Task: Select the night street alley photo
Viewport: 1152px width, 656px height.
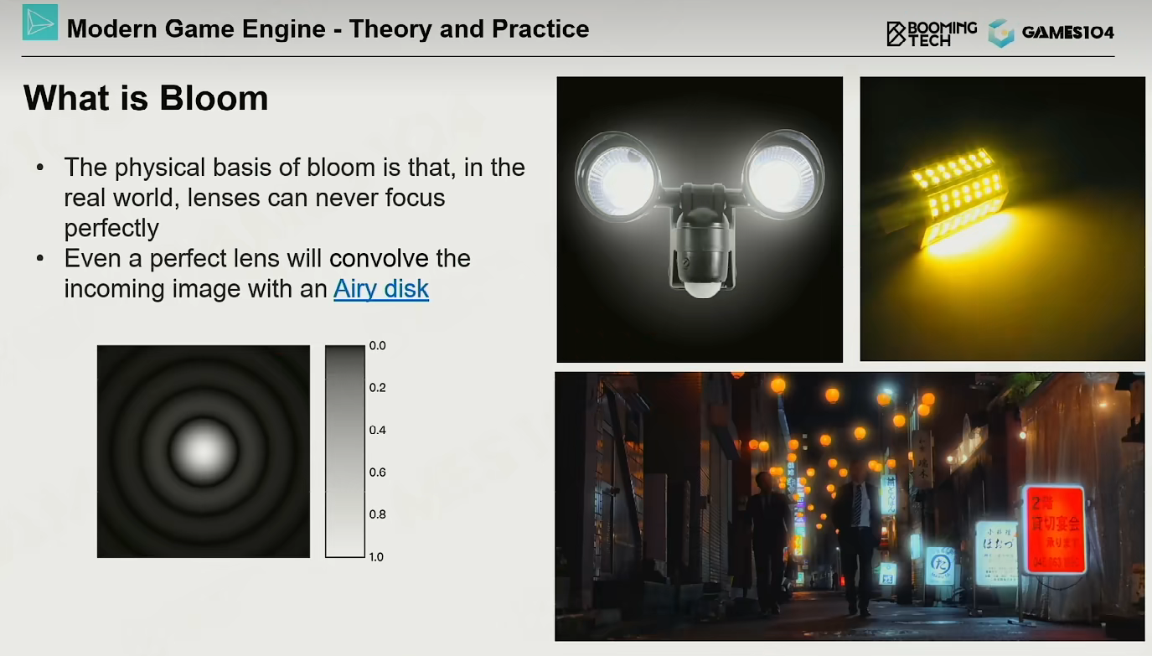Action: pos(850,506)
